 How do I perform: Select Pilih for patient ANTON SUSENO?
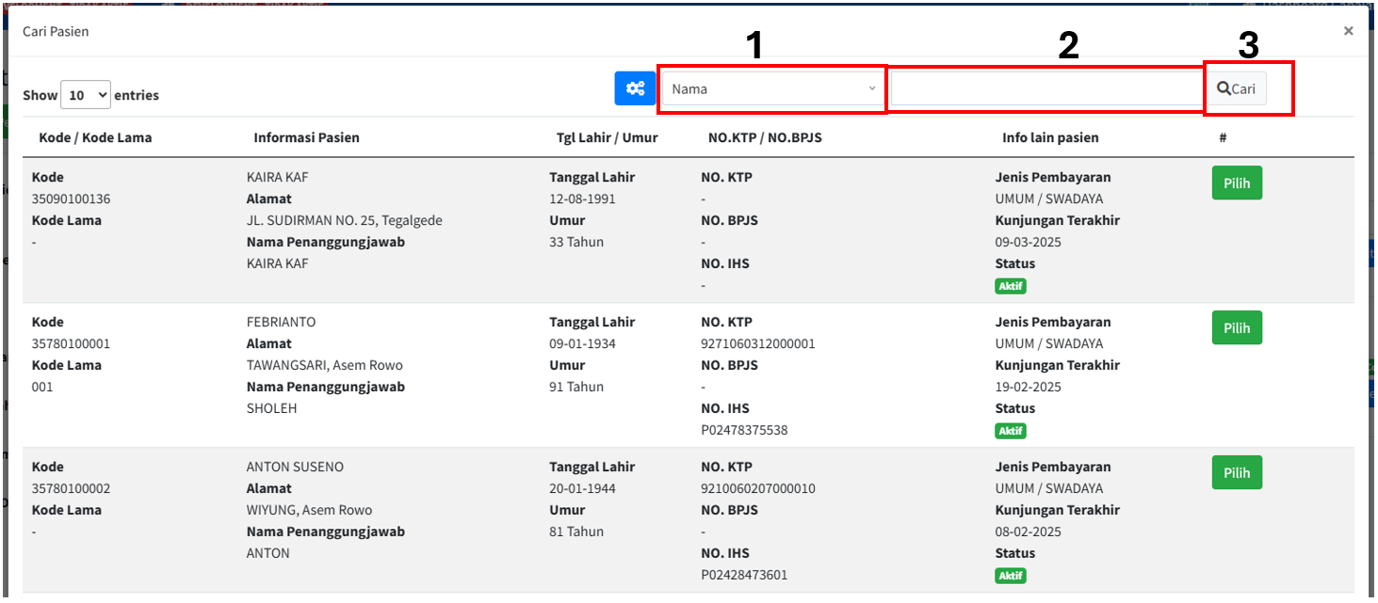pyautogui.click(x=1236, y=473)
